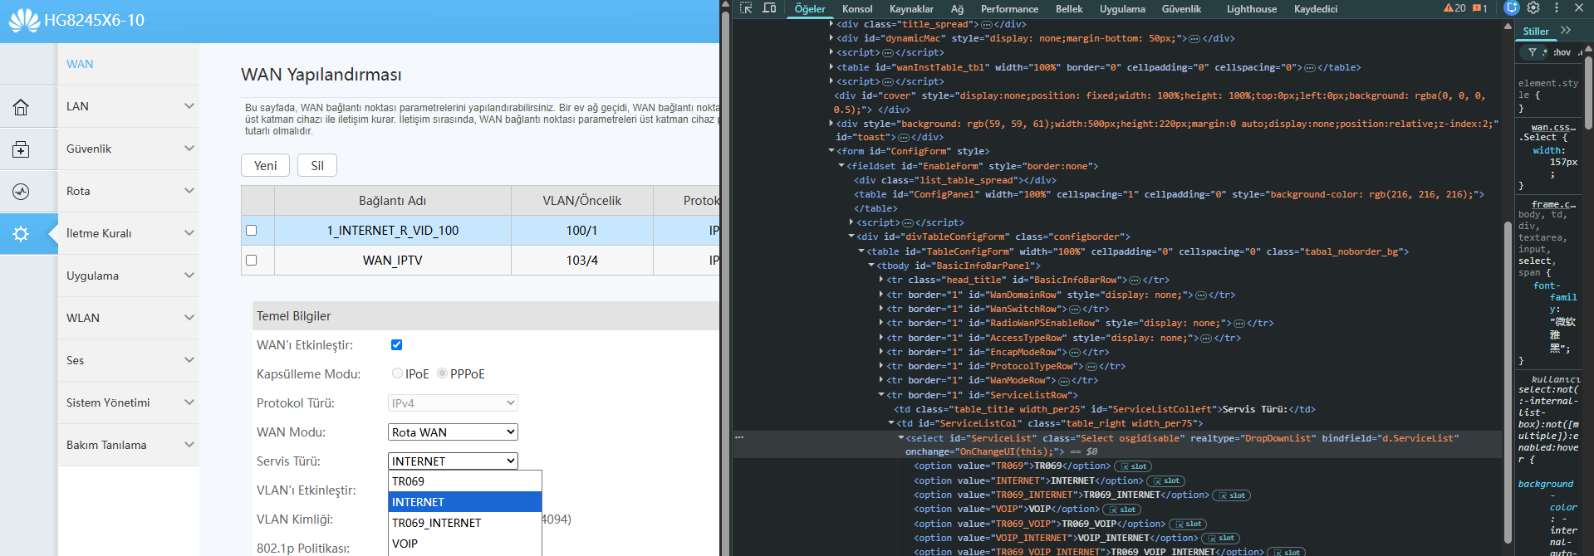Click the DevTools warnings count indicator
The height and width of the screenshot is (556, 1594).
point(1454,8)
